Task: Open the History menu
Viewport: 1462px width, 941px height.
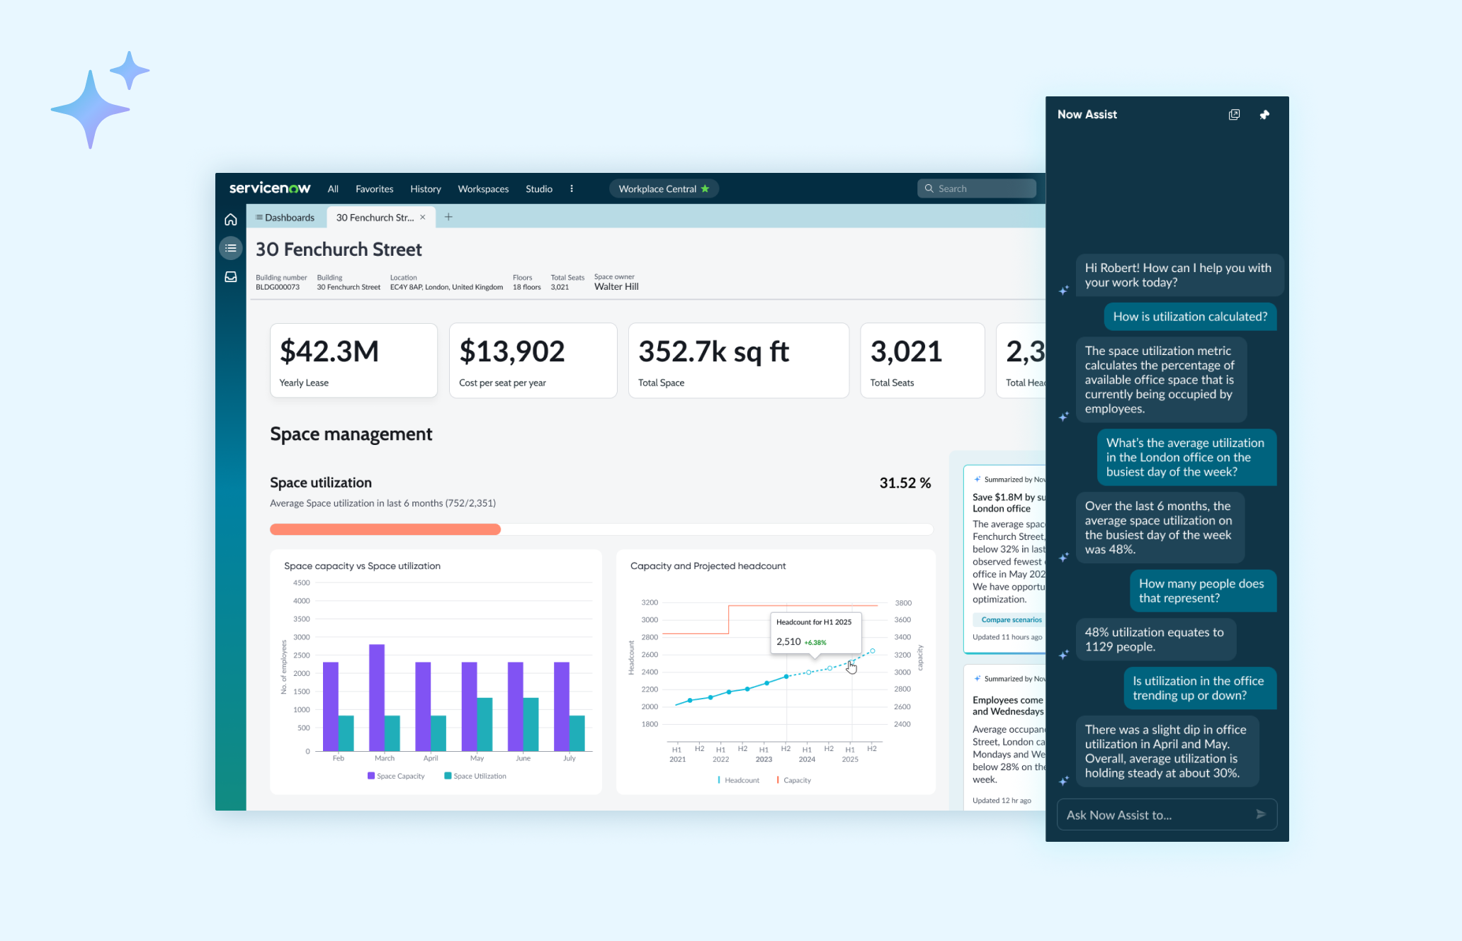Action: coord(425,188)
